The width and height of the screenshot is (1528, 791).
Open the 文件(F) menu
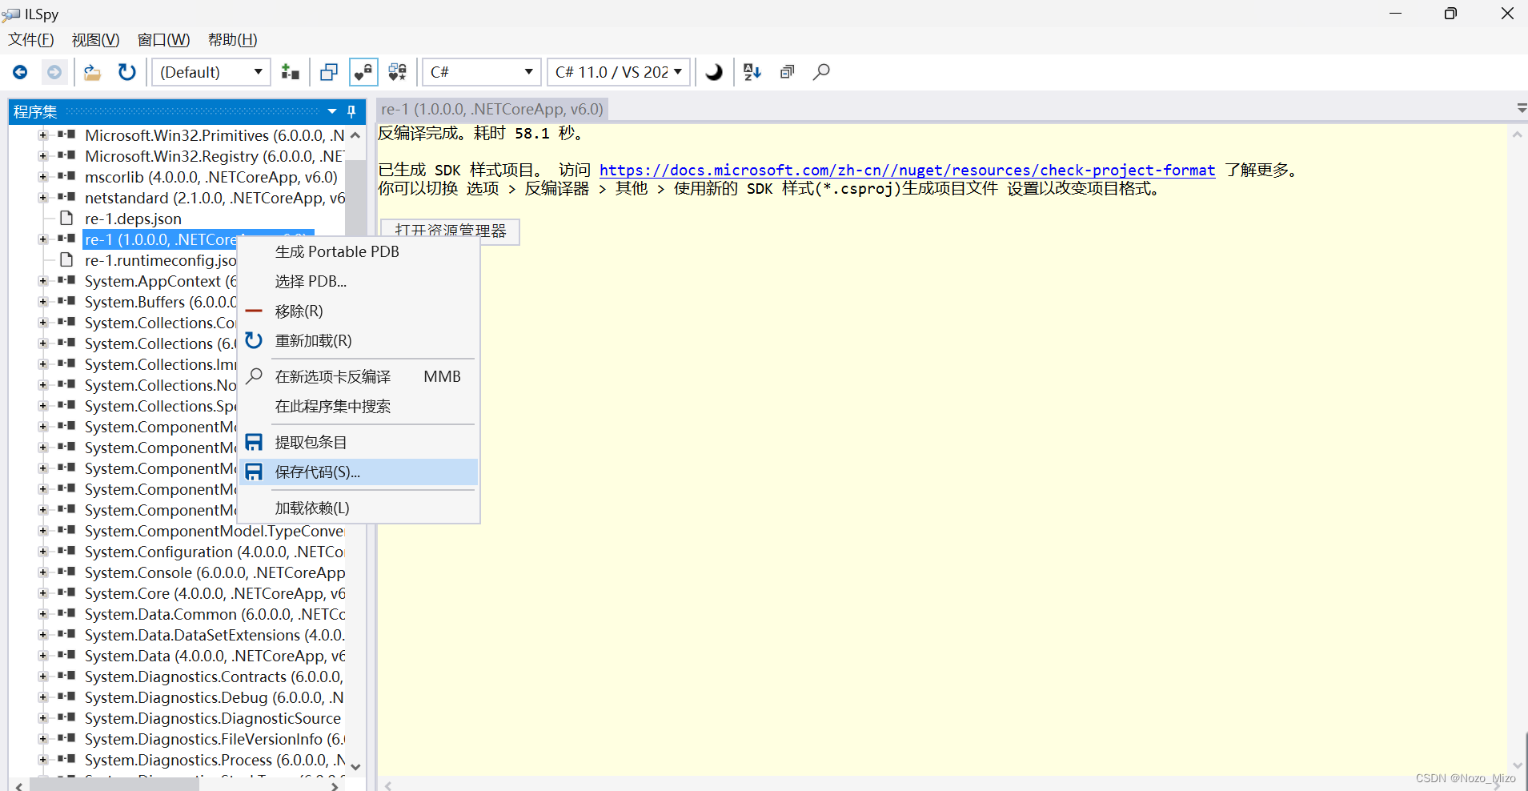pos(31,40)
